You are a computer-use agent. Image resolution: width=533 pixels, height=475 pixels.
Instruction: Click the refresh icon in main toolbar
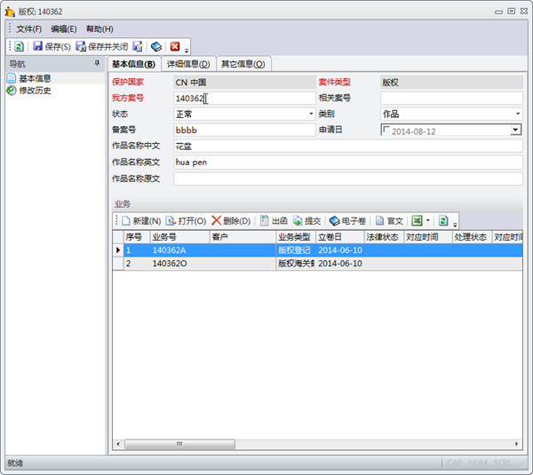[x=19, y=46]
